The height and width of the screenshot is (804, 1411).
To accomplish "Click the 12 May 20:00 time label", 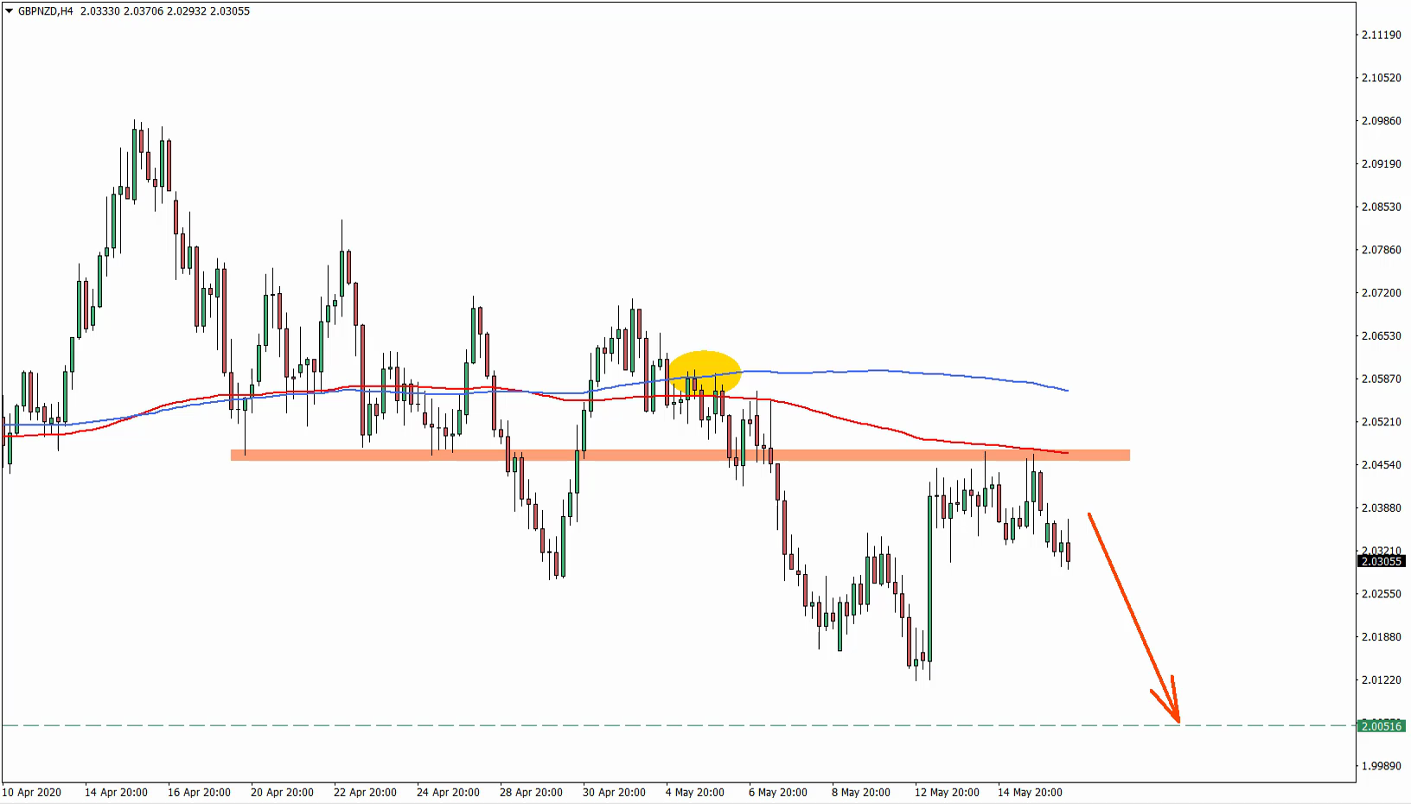I will pos(947,792).
